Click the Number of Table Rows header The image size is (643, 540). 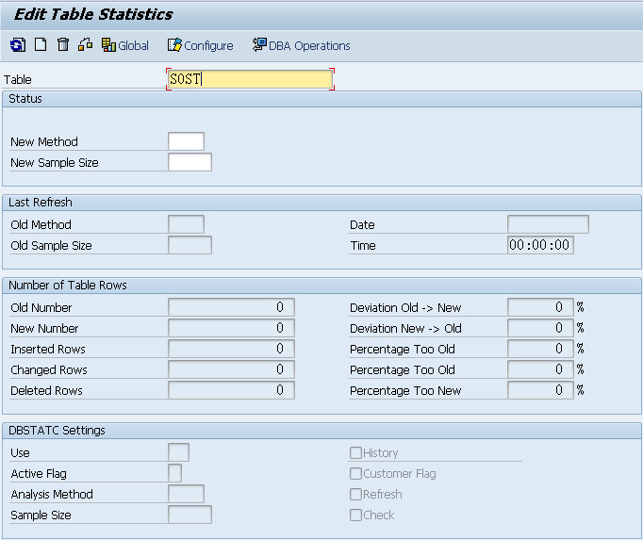pos(321,285)
